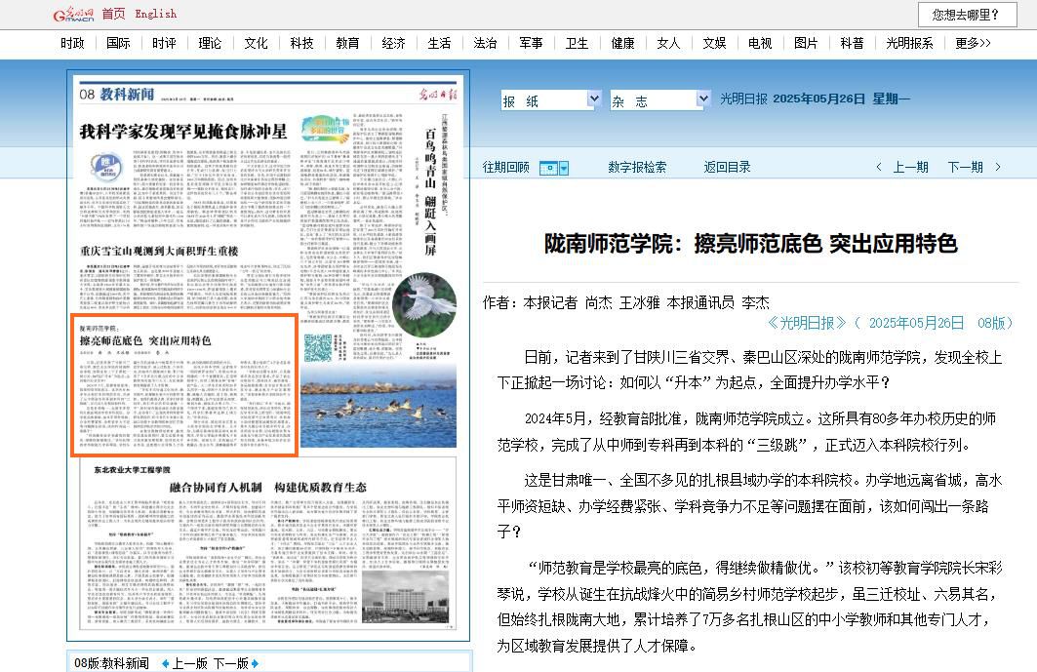This screenshot has height=672, width=1037.
Task: Click the right chevron for next issue
Action: point(998,167)
